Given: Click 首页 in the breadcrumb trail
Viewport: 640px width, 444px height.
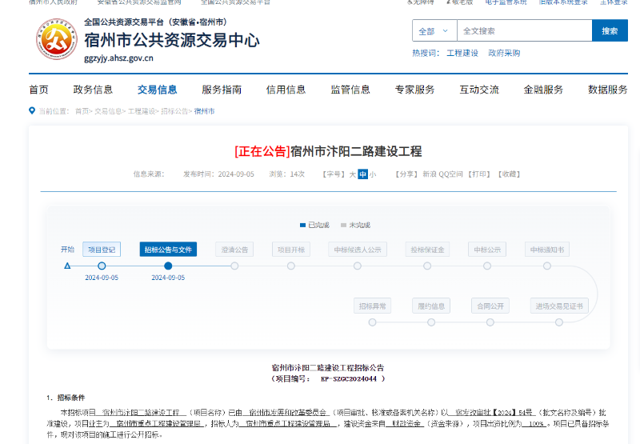Looking at the screenshot, I should 82,111.
